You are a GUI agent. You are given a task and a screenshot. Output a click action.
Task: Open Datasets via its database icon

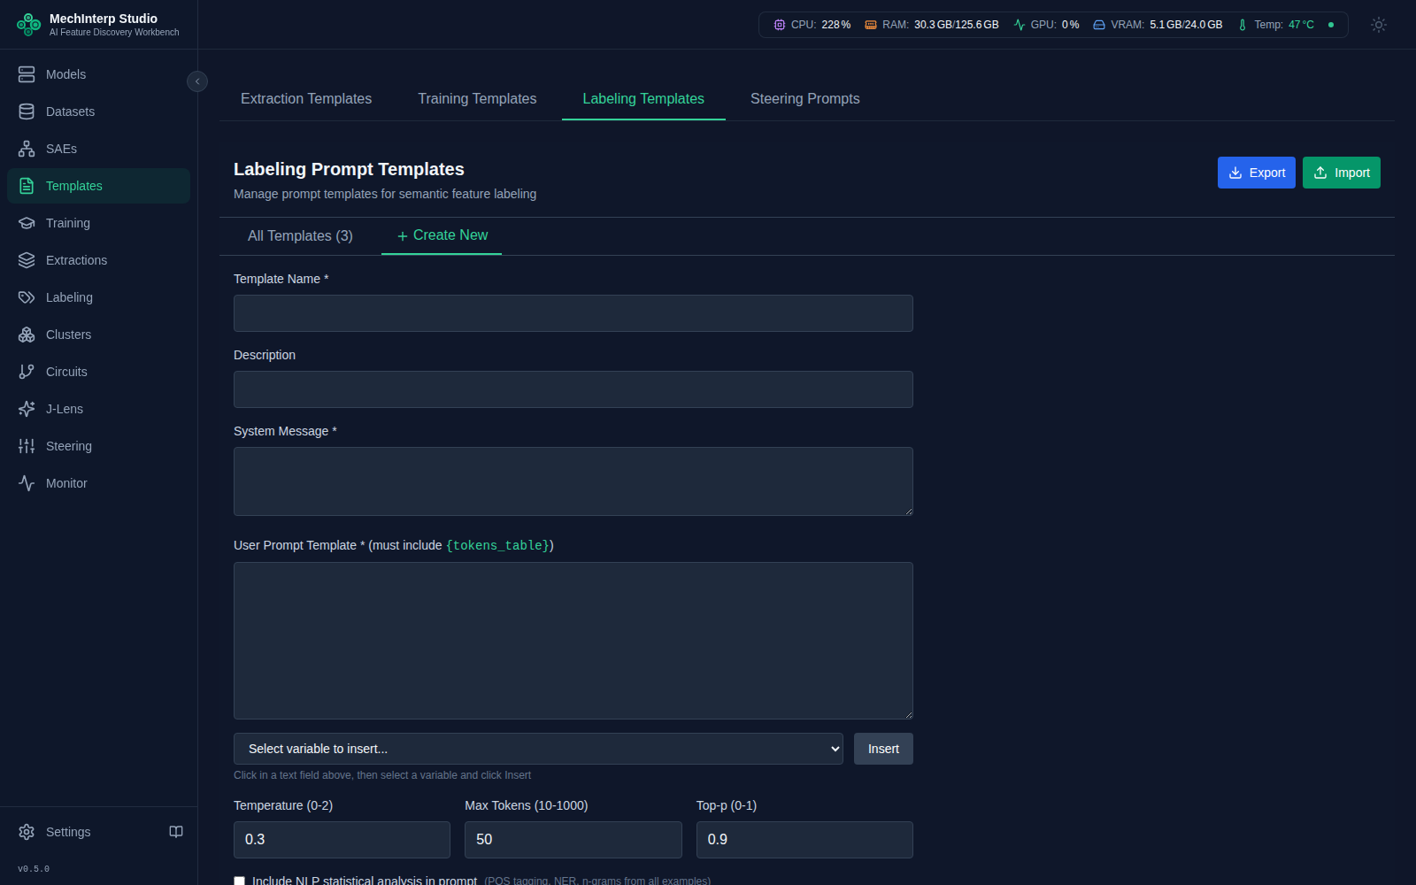(27, 112)
